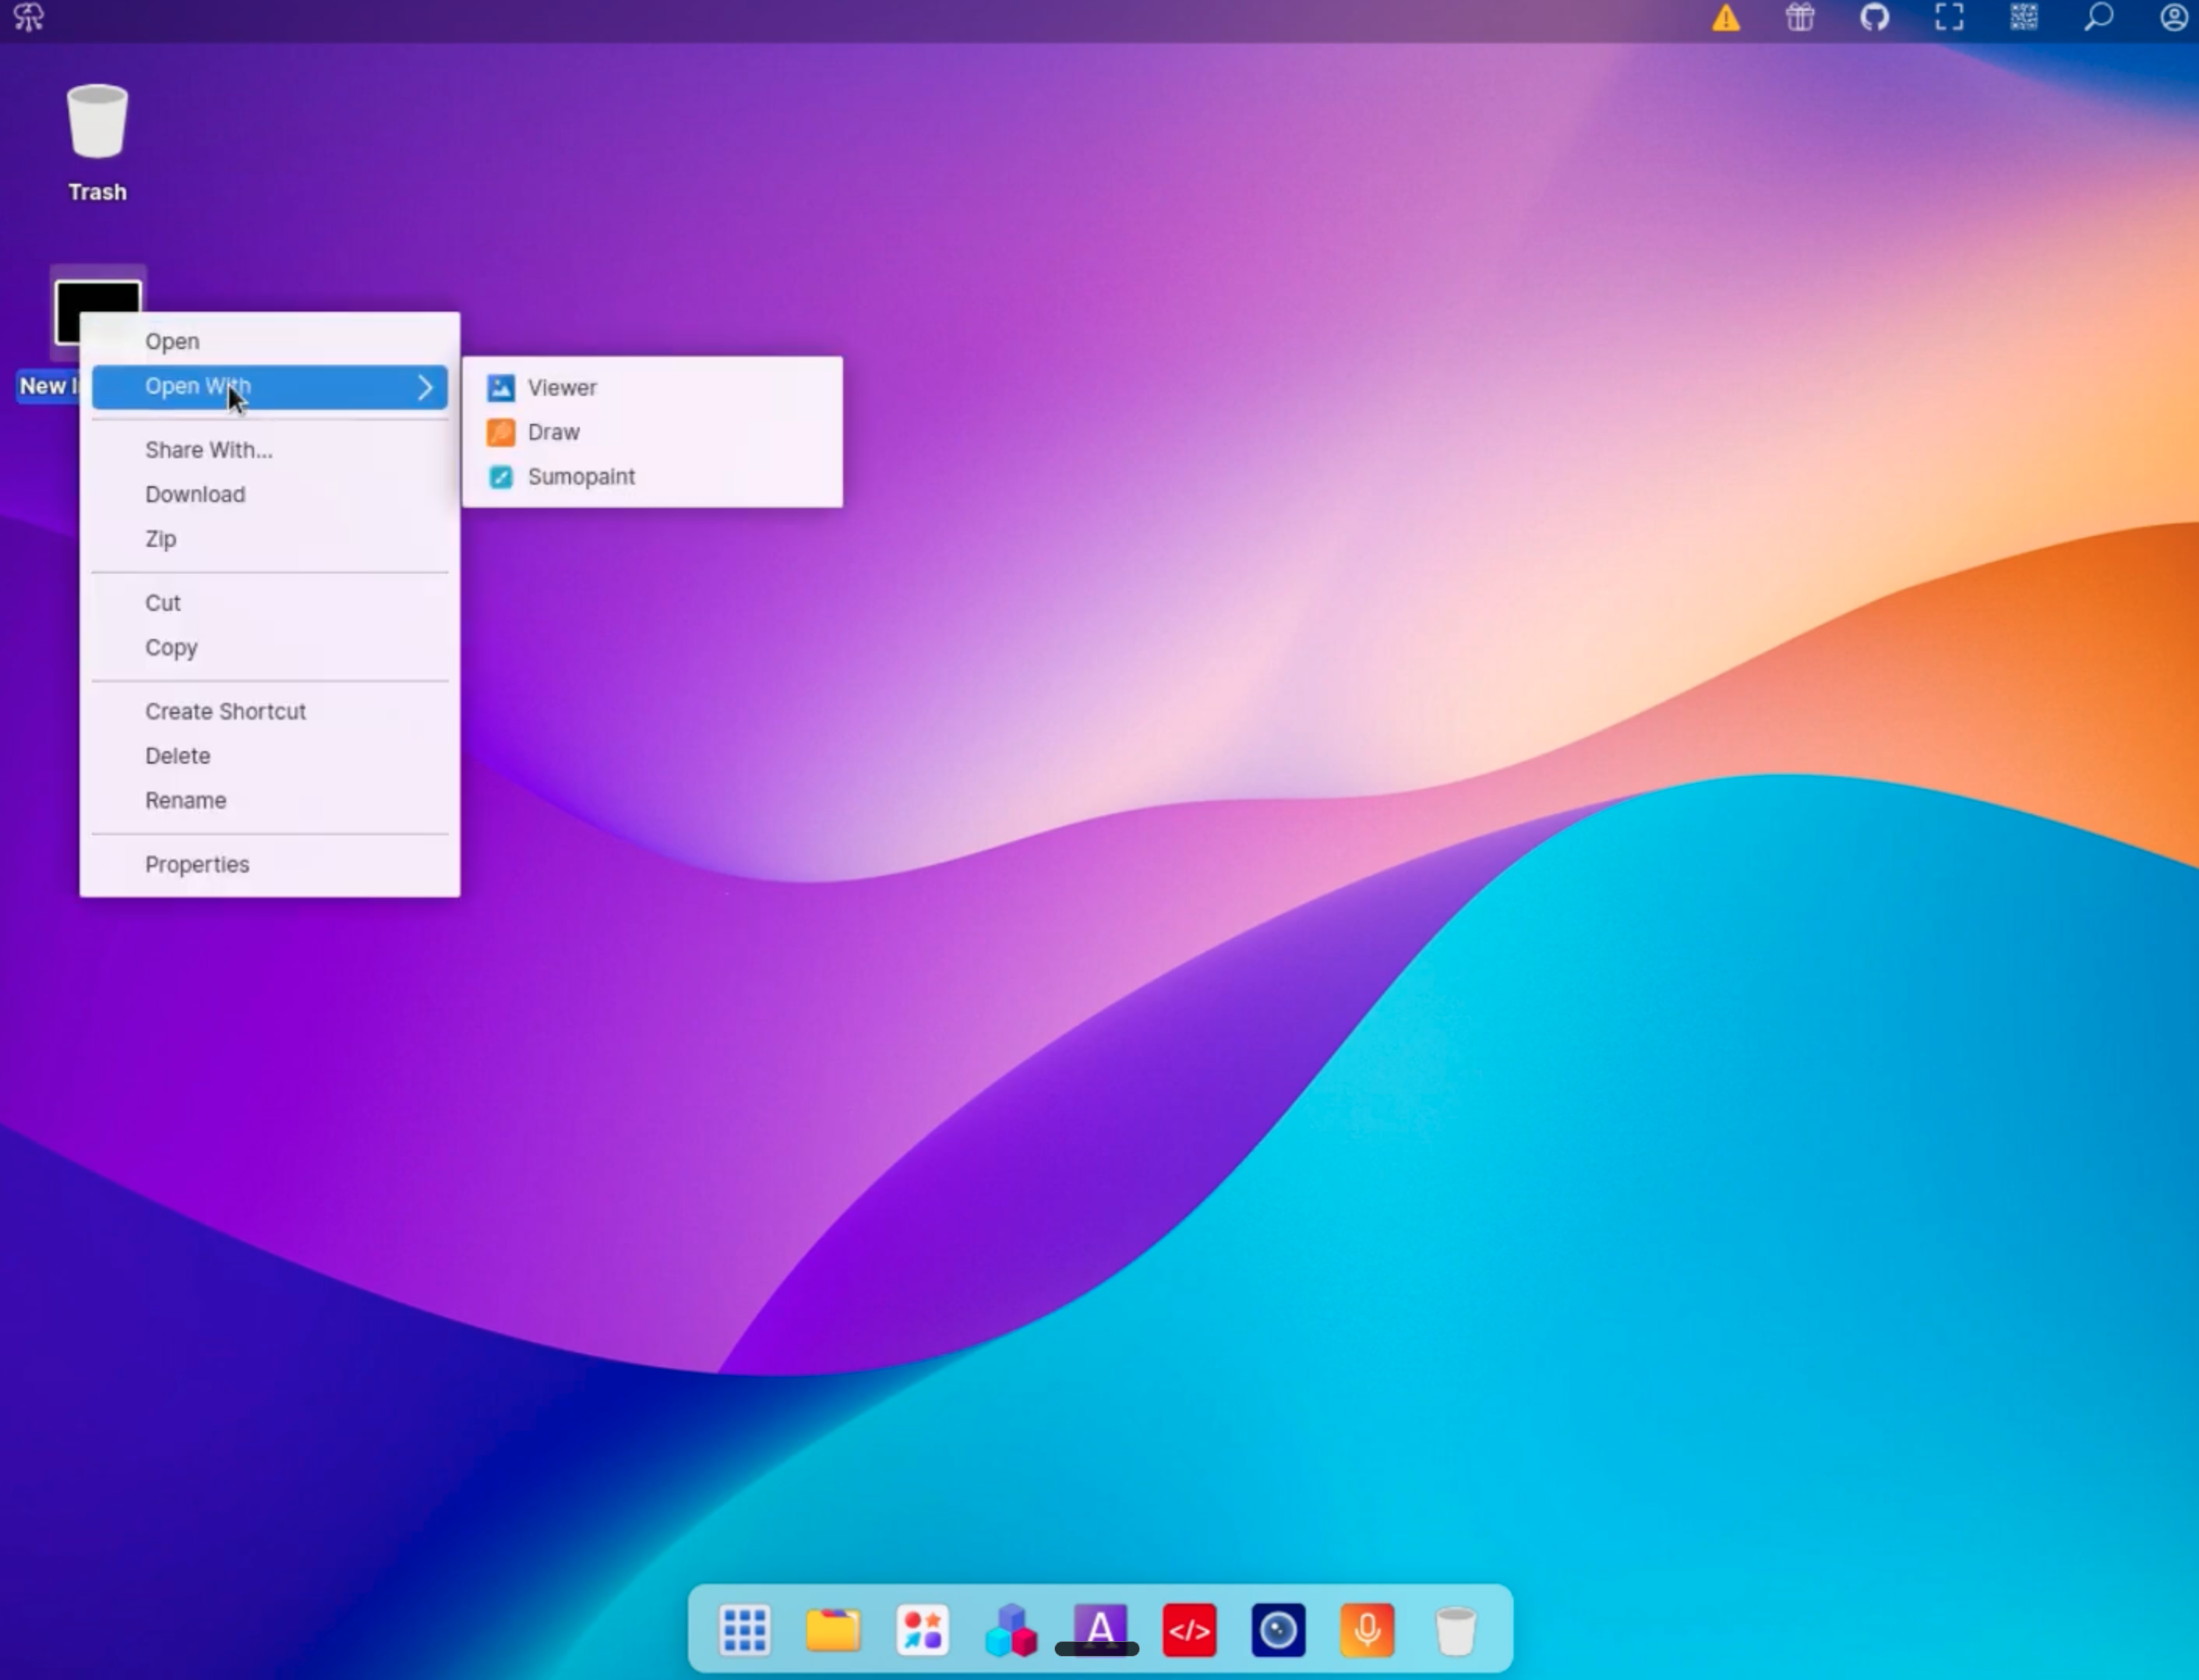
Task: Click the GitHub icon in top bar
Action: [x=1875, y=17]
